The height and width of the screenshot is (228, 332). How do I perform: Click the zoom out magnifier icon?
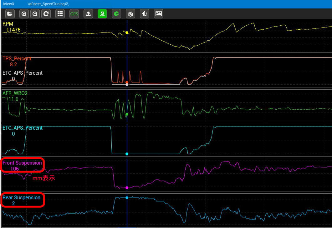pos(35,14)
